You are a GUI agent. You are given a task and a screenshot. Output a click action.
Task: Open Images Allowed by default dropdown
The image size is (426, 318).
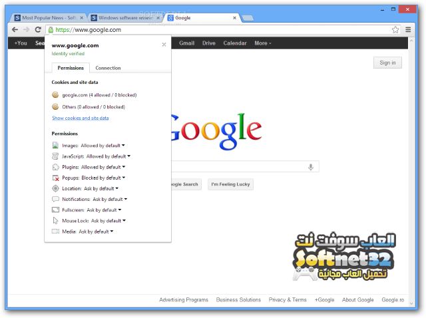[x=103, y=146]
